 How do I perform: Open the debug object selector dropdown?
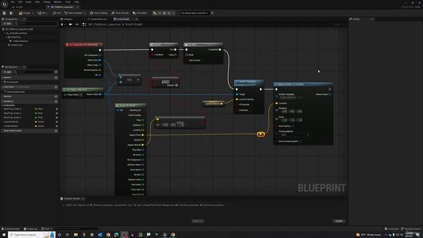195,13
